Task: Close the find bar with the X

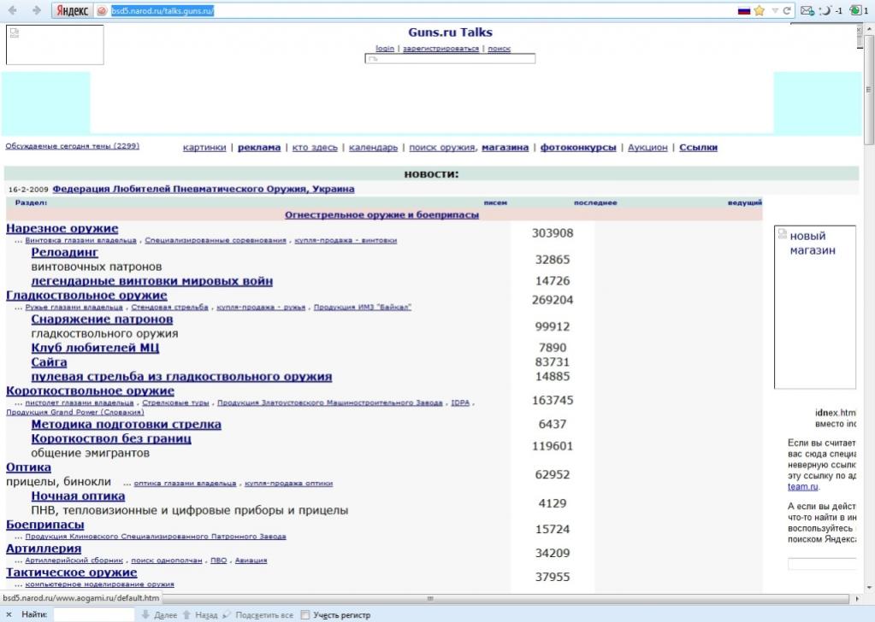Action: pyautogui.click(x=8, y=614)
